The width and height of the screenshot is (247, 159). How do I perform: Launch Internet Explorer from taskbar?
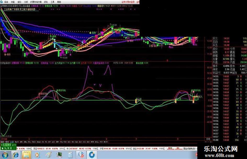coord(16,155)
